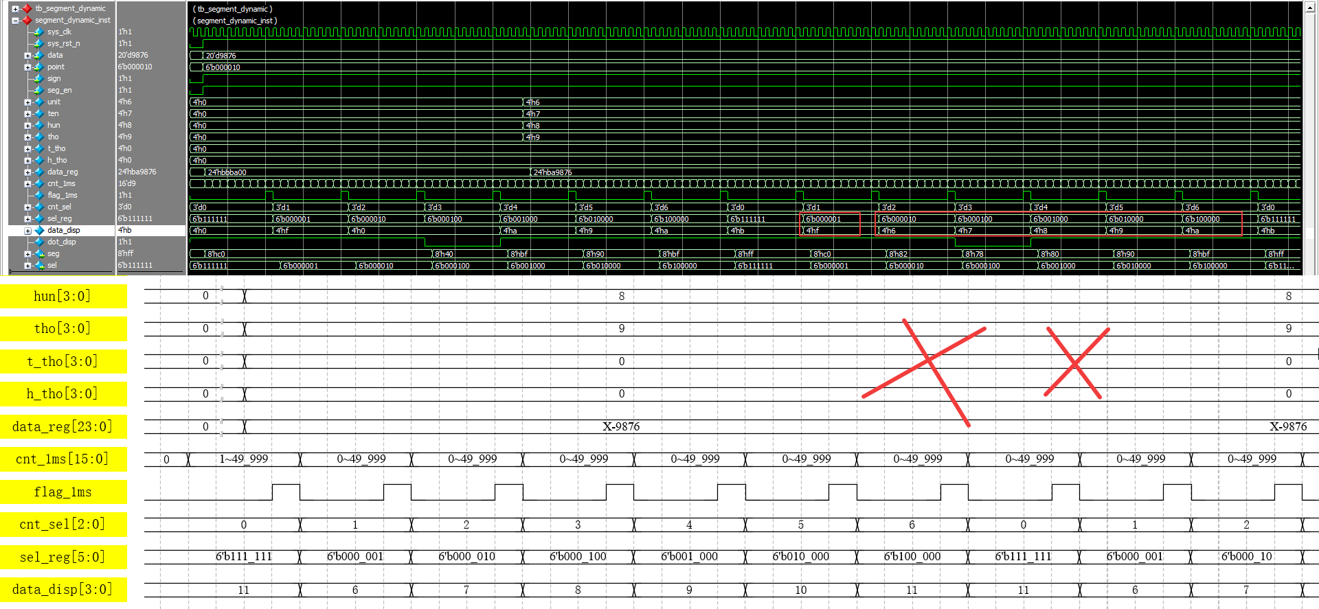Click the yellow hun[3:0] label
1319x609 pixels.
63,296
